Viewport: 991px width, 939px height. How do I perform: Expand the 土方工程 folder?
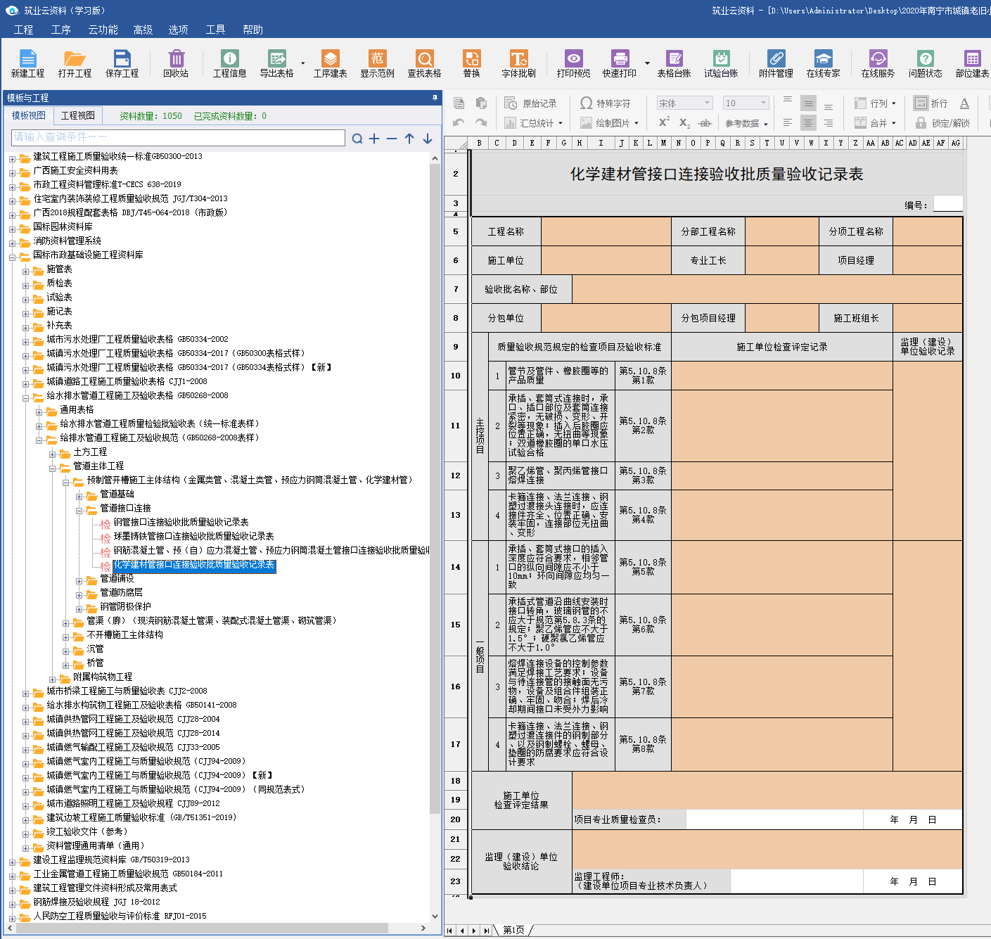pyautogui.click(x=53, y=454)
